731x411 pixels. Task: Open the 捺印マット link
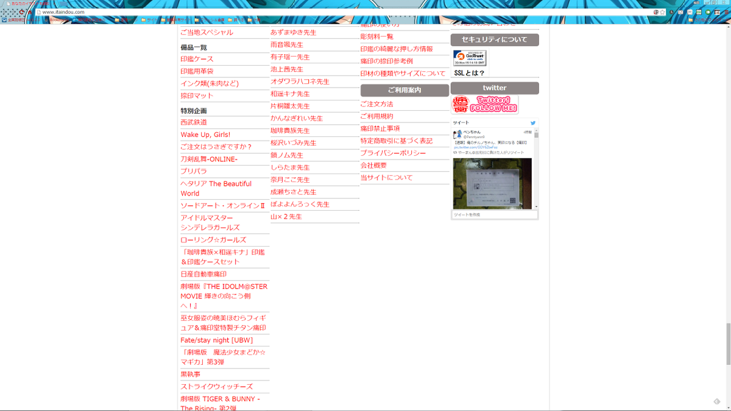coord(197,96)
